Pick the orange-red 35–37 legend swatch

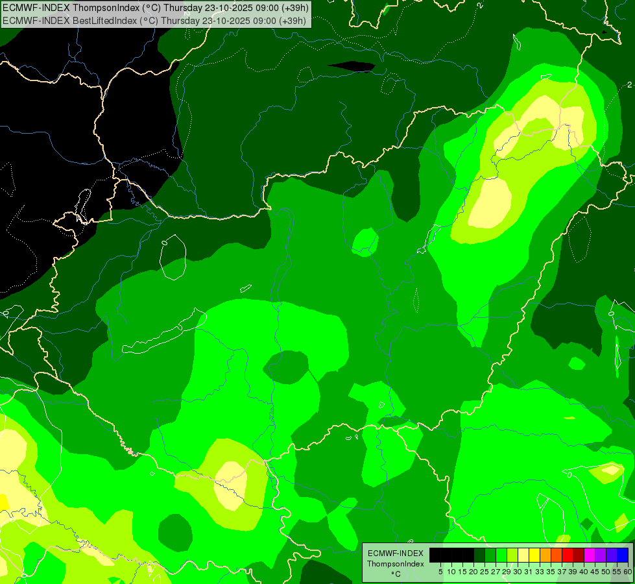pyautogui.click(x=557, y=555)
